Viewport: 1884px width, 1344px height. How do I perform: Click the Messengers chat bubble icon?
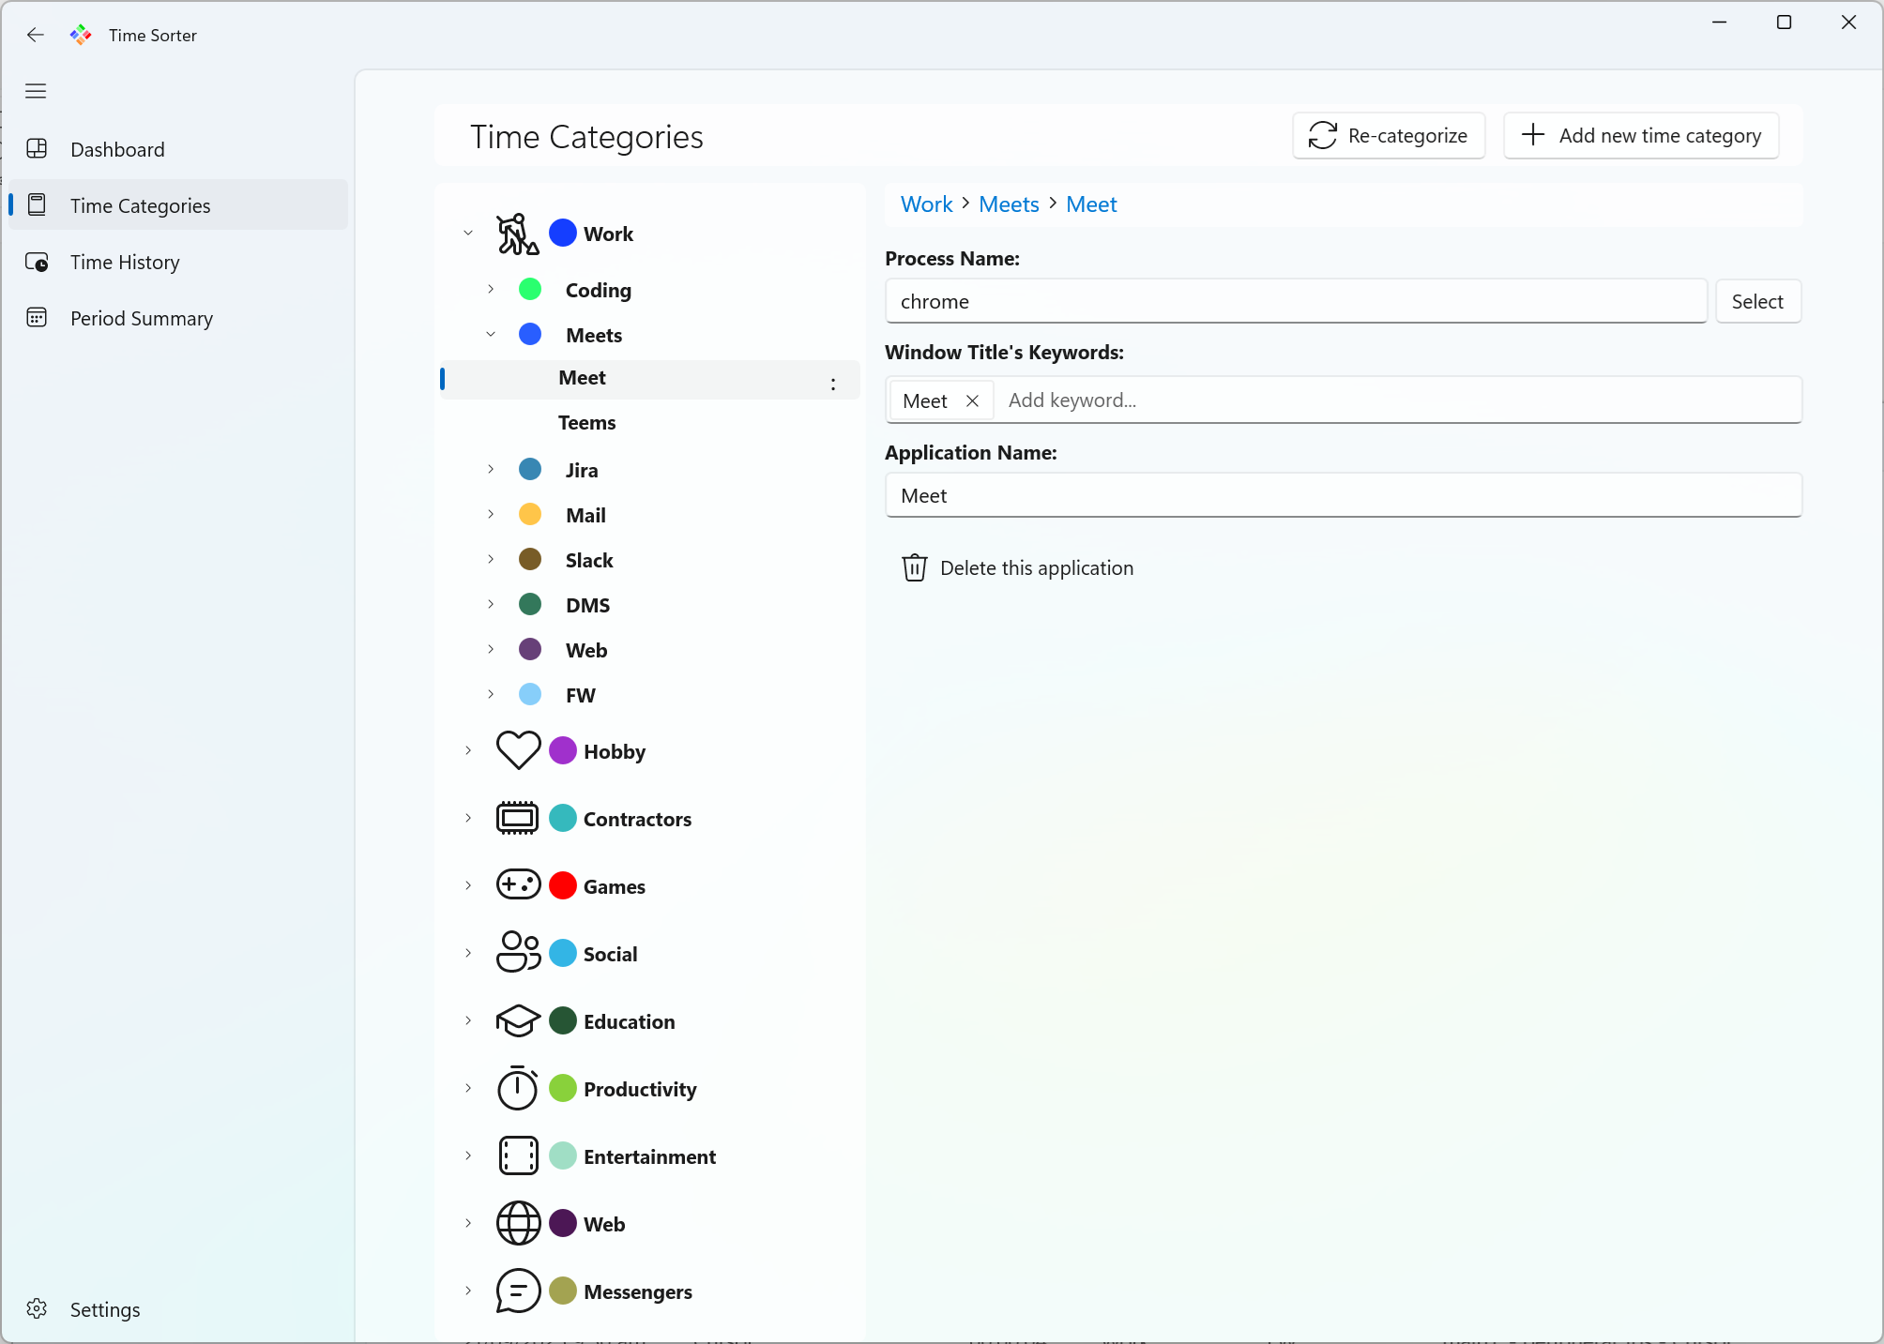[518, 1291]
